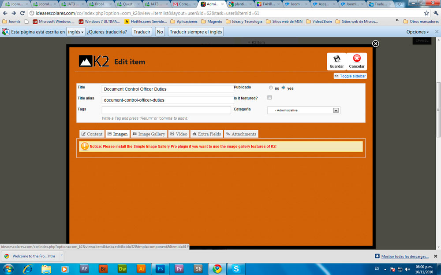Expand the bookmarks overflow chevron
The height and width of the screenshot is (275, 441).
point(397,21)
